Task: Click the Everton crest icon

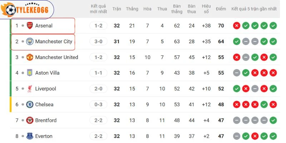Action: coord(30,136)
